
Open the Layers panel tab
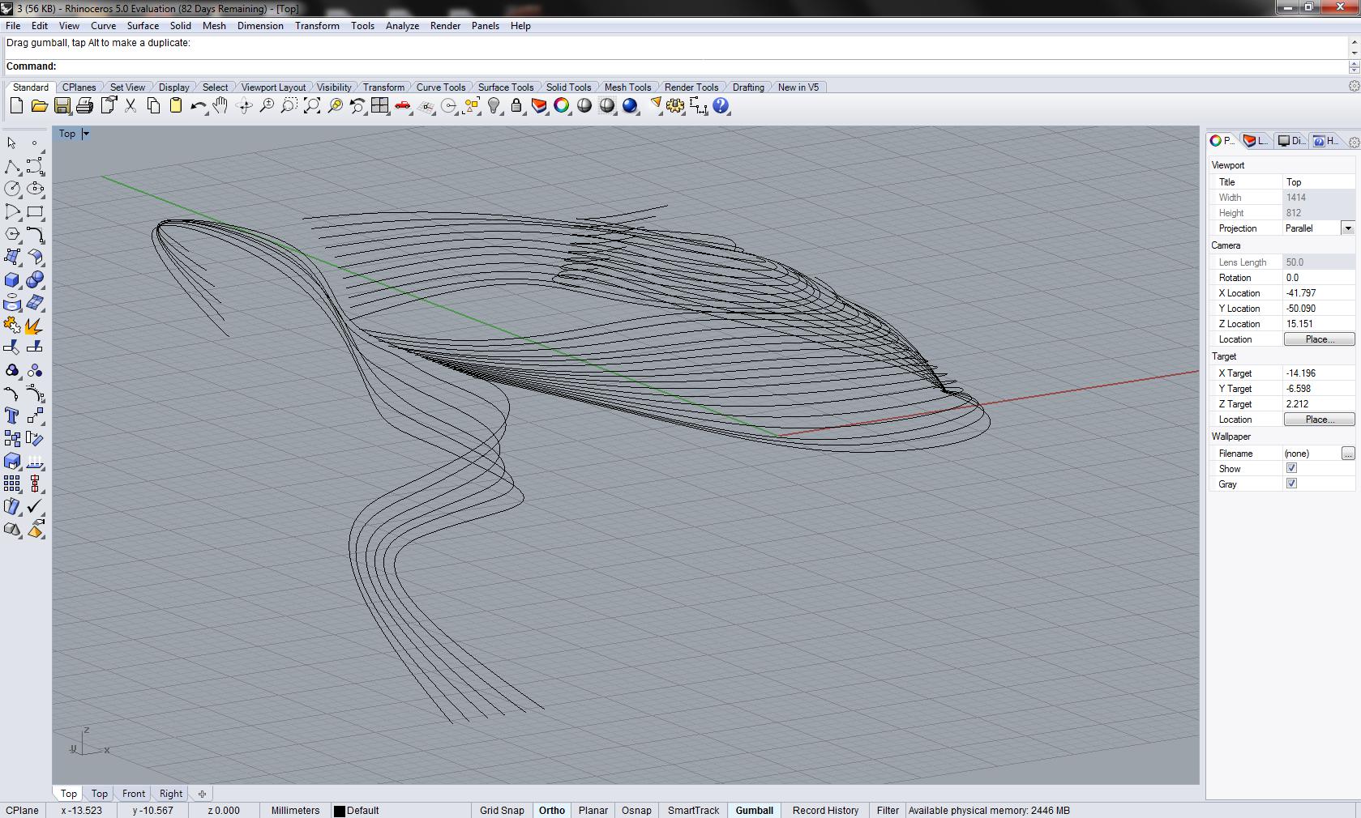[x=1256, y=141]
